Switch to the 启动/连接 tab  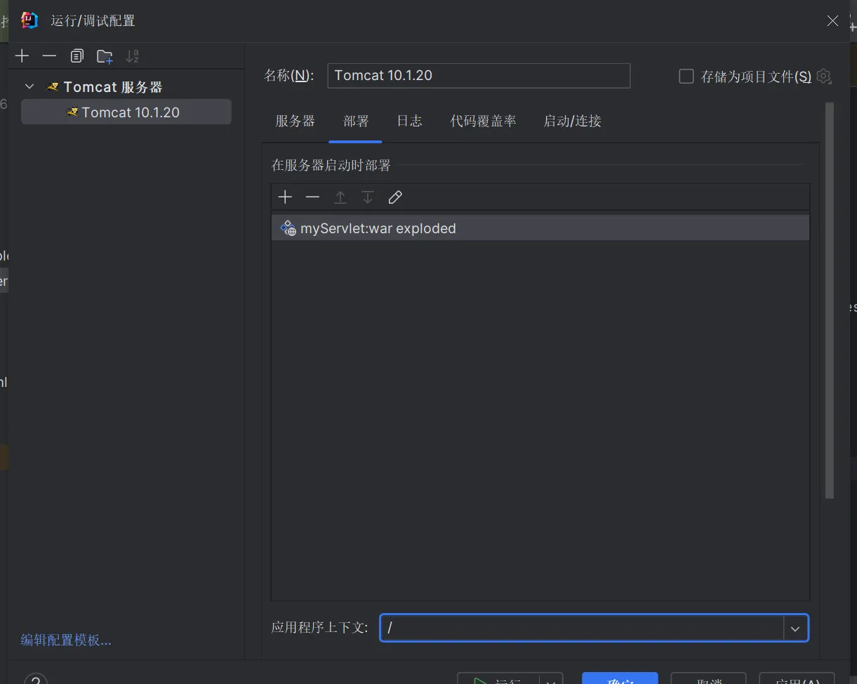click(572, 121)
